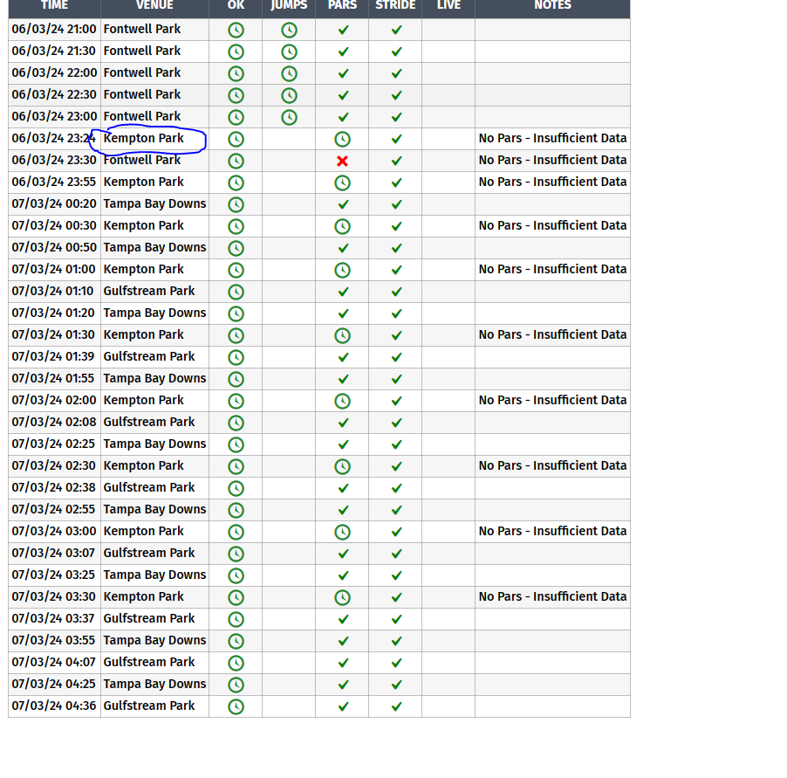Click PARS checkmark for 04:25 Tampa Bay Downs

pos(343,685)
